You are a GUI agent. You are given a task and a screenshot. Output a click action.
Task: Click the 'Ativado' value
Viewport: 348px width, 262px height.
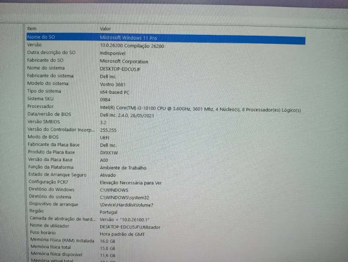point(107,175)
